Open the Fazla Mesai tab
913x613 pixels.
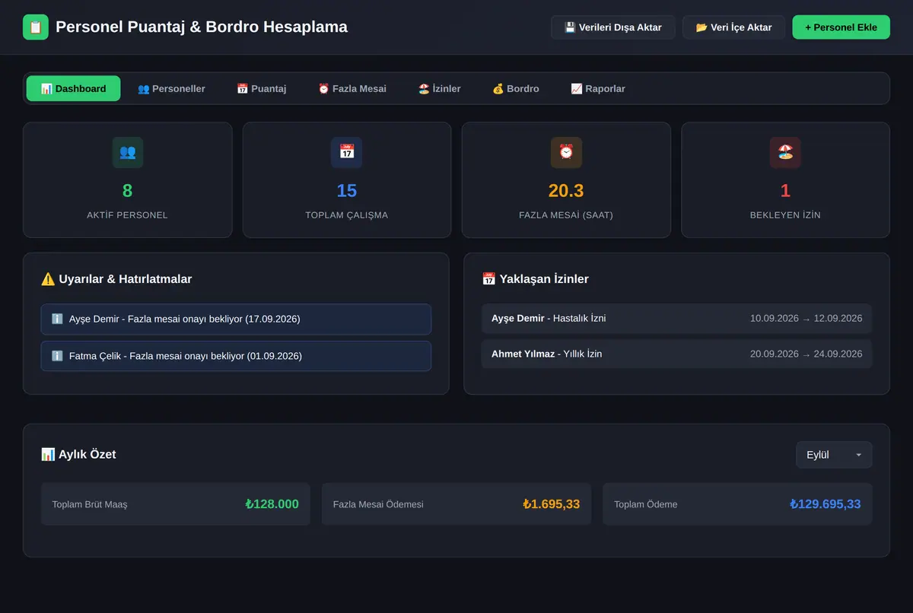tap(352, 88)
